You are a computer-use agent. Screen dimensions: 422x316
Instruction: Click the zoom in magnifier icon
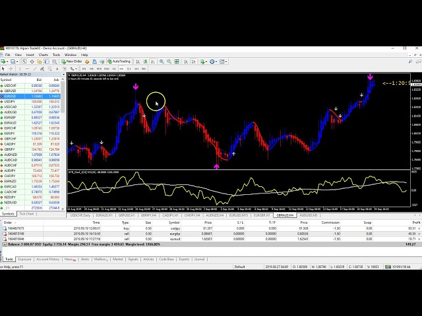pyautogui.click(x=161, y=61)
